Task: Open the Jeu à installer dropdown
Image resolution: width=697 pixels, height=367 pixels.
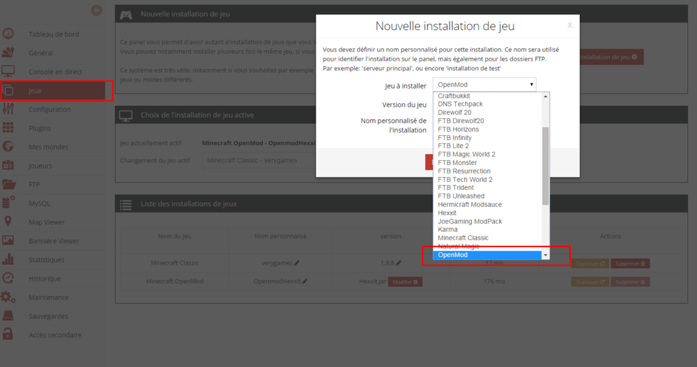Action: [x=484, y=84]
